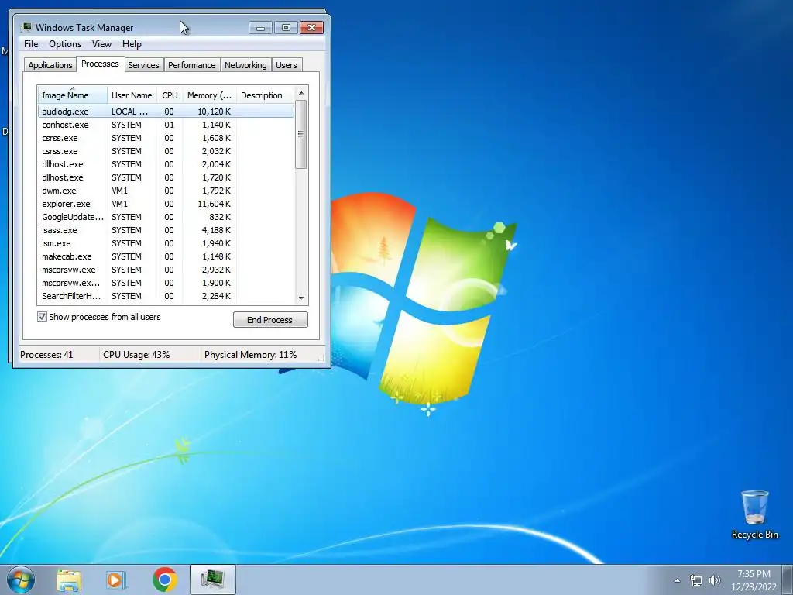Click the End Process button

[270, 320]
